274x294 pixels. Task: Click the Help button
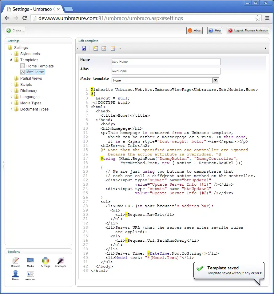pos(215,30)
